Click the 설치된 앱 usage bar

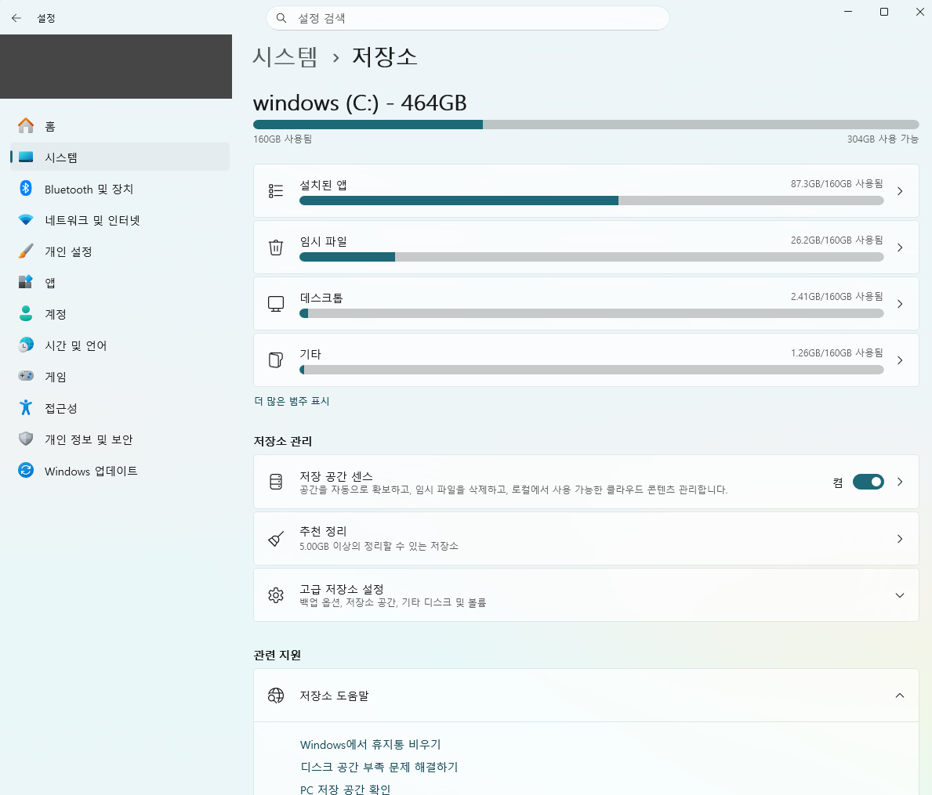tap(591, 201)
